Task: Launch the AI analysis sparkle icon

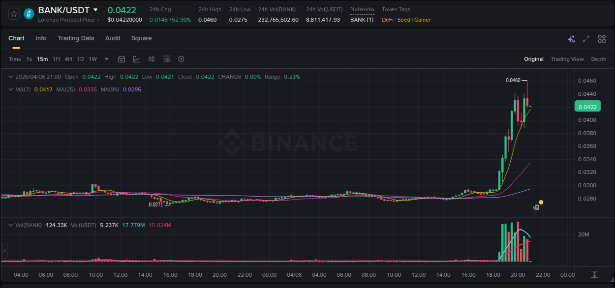Action: [x=571, y=39]
